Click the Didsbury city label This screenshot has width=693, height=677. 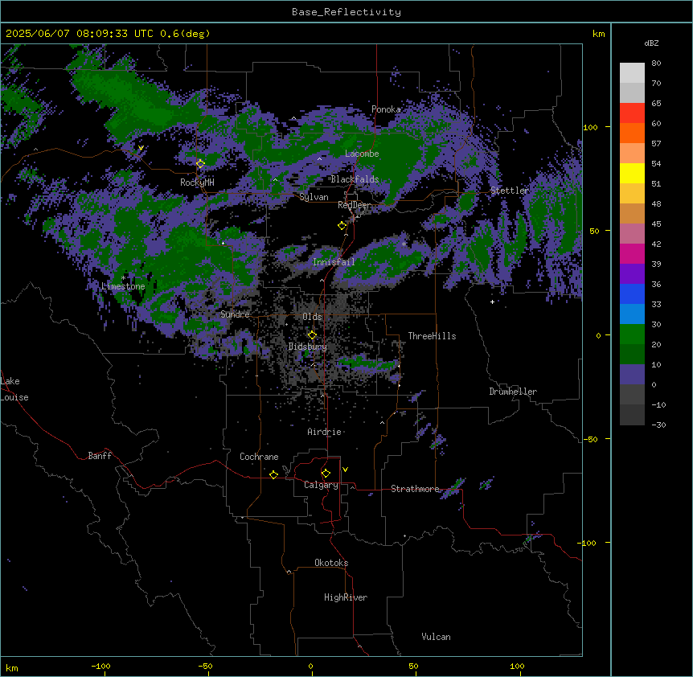pyautogui.click(x=308, y=347)
